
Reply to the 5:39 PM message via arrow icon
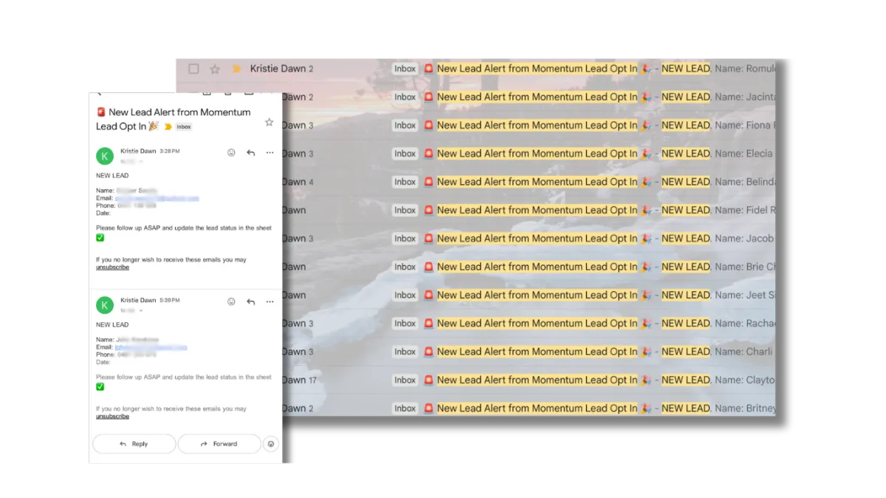pos(250,301)
